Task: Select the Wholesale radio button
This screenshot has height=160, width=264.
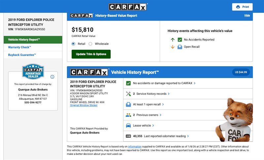Action: 90,44
